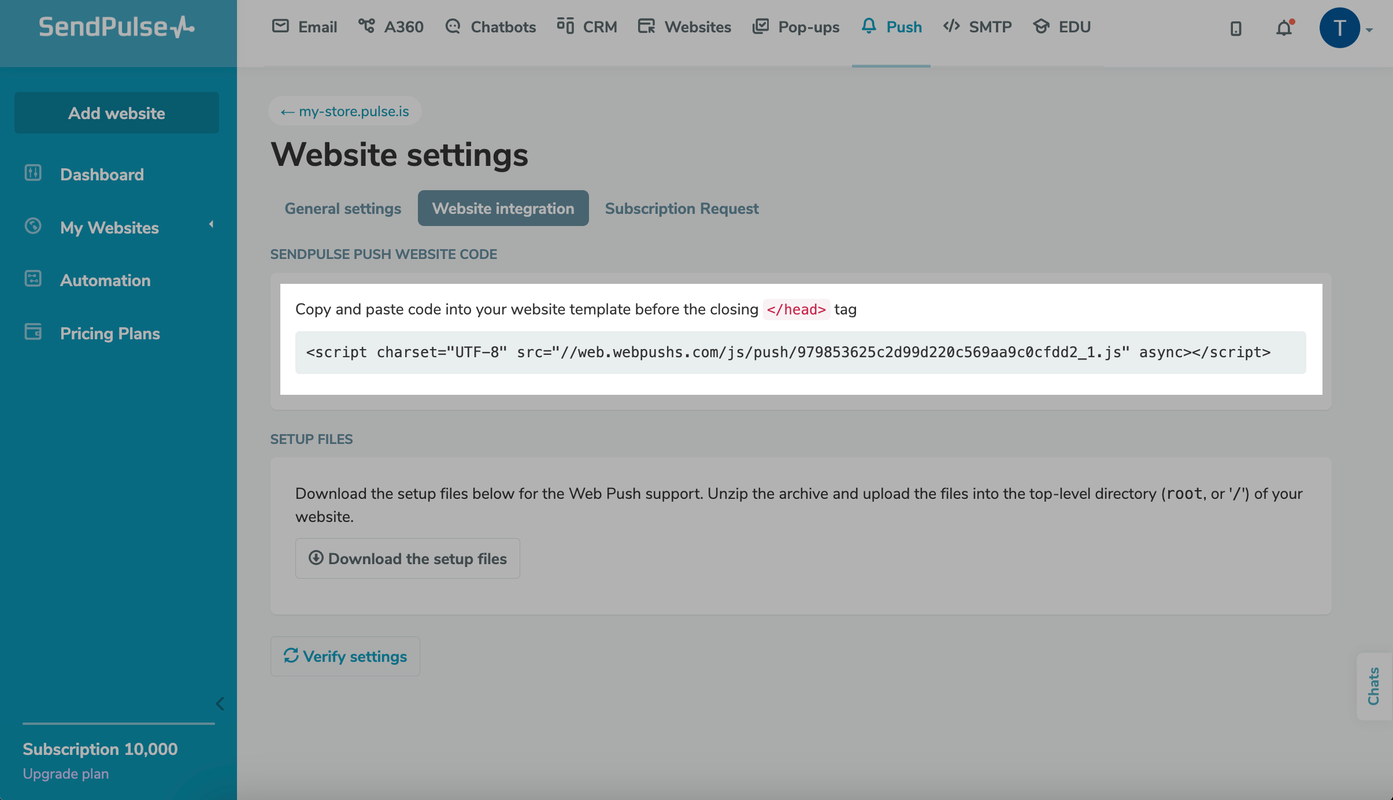The image size is (1393, 800).
Task: Click the Chatbots icon in top navigation
Action: pos(453,27)
